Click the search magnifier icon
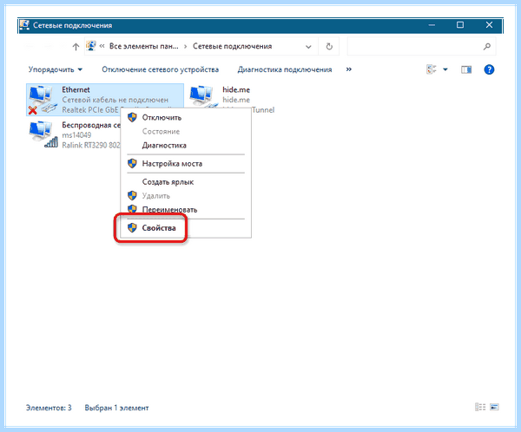 [x=487, y=47]
